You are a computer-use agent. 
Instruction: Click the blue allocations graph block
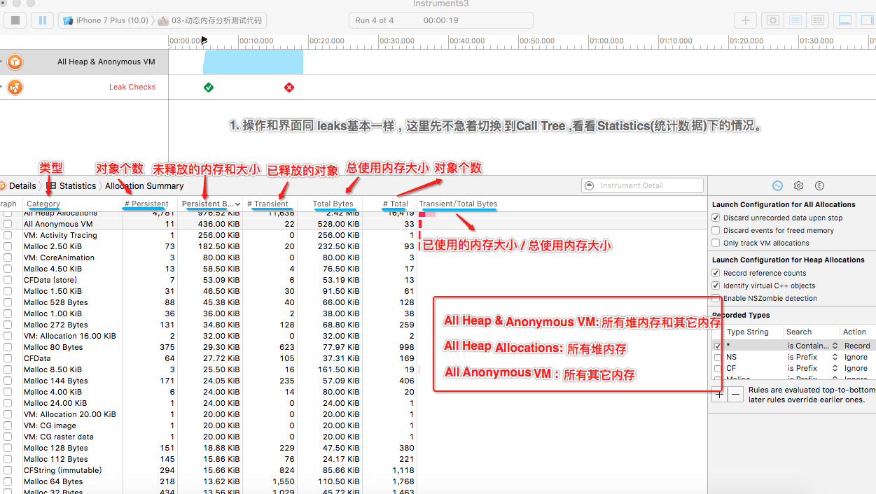(x=253, y=62)
